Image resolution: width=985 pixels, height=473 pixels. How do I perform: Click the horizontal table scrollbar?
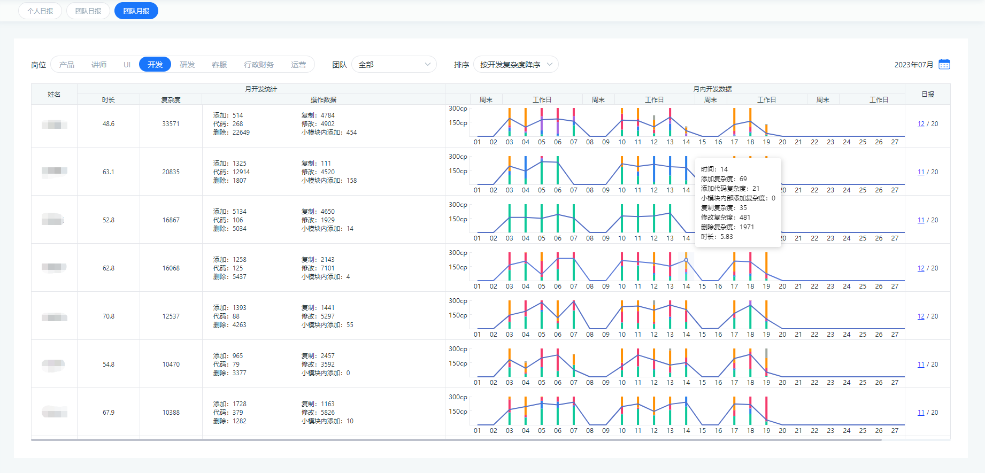(x=456, y=440)
